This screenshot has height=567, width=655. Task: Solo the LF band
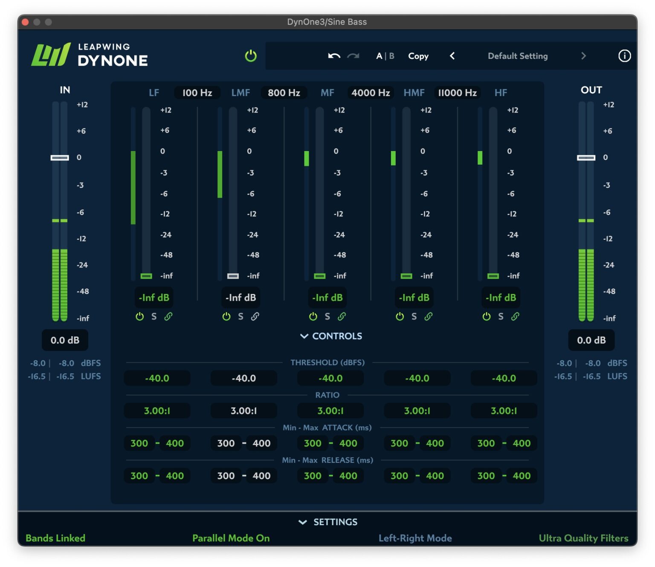click(154, 316)
